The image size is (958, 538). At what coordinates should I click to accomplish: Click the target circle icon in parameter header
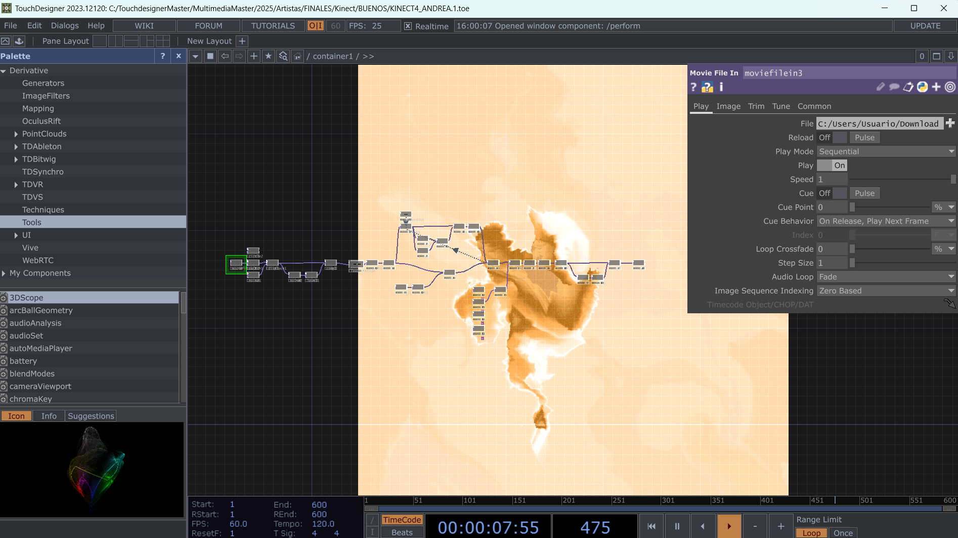pos(950,87)
